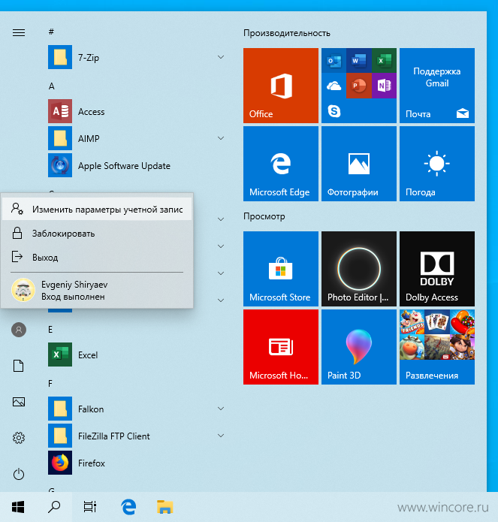498x522 pixels.
Task: Open Search on the taskbar
Action: [54, 507]
